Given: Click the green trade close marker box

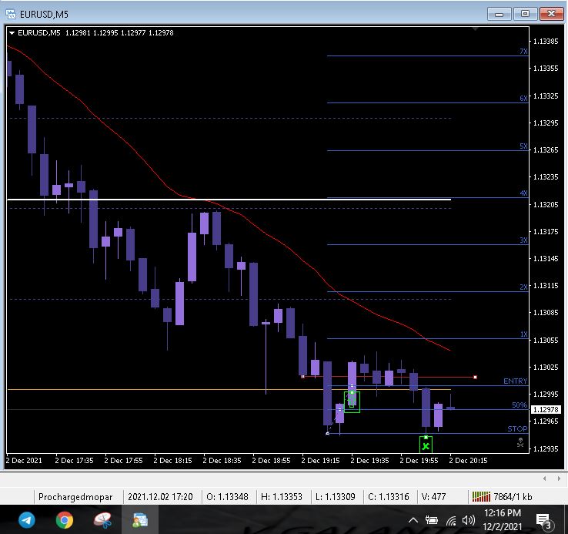Looking at the screenshot, I should pos(426,445).
